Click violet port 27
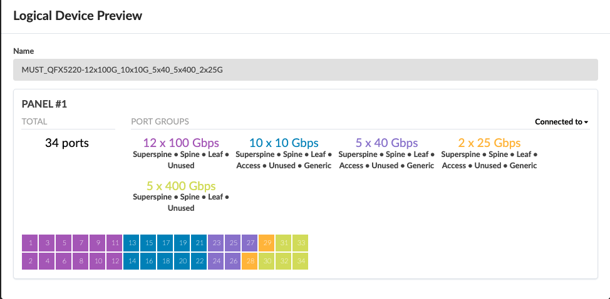Viewport: 610px width, 299px height. click(250, 243)
